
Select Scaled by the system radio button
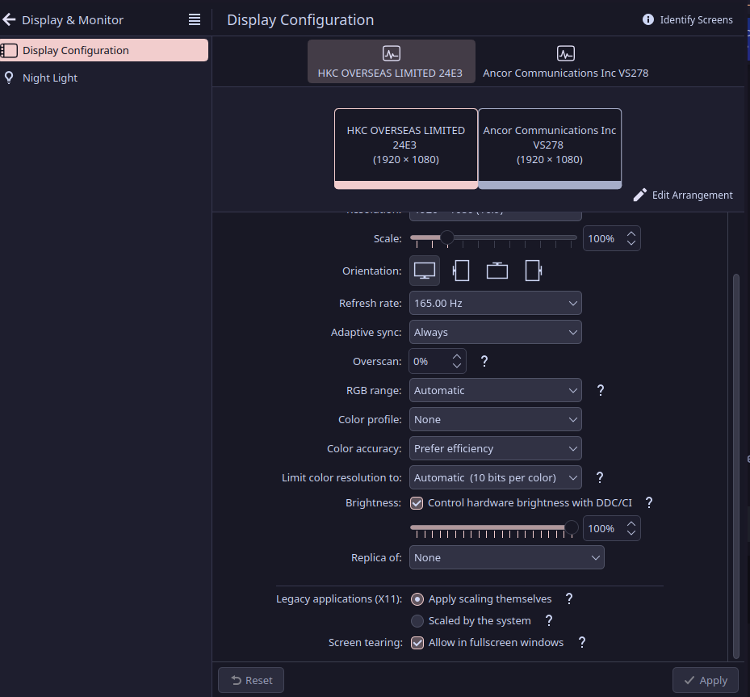(x=417, y=621)
